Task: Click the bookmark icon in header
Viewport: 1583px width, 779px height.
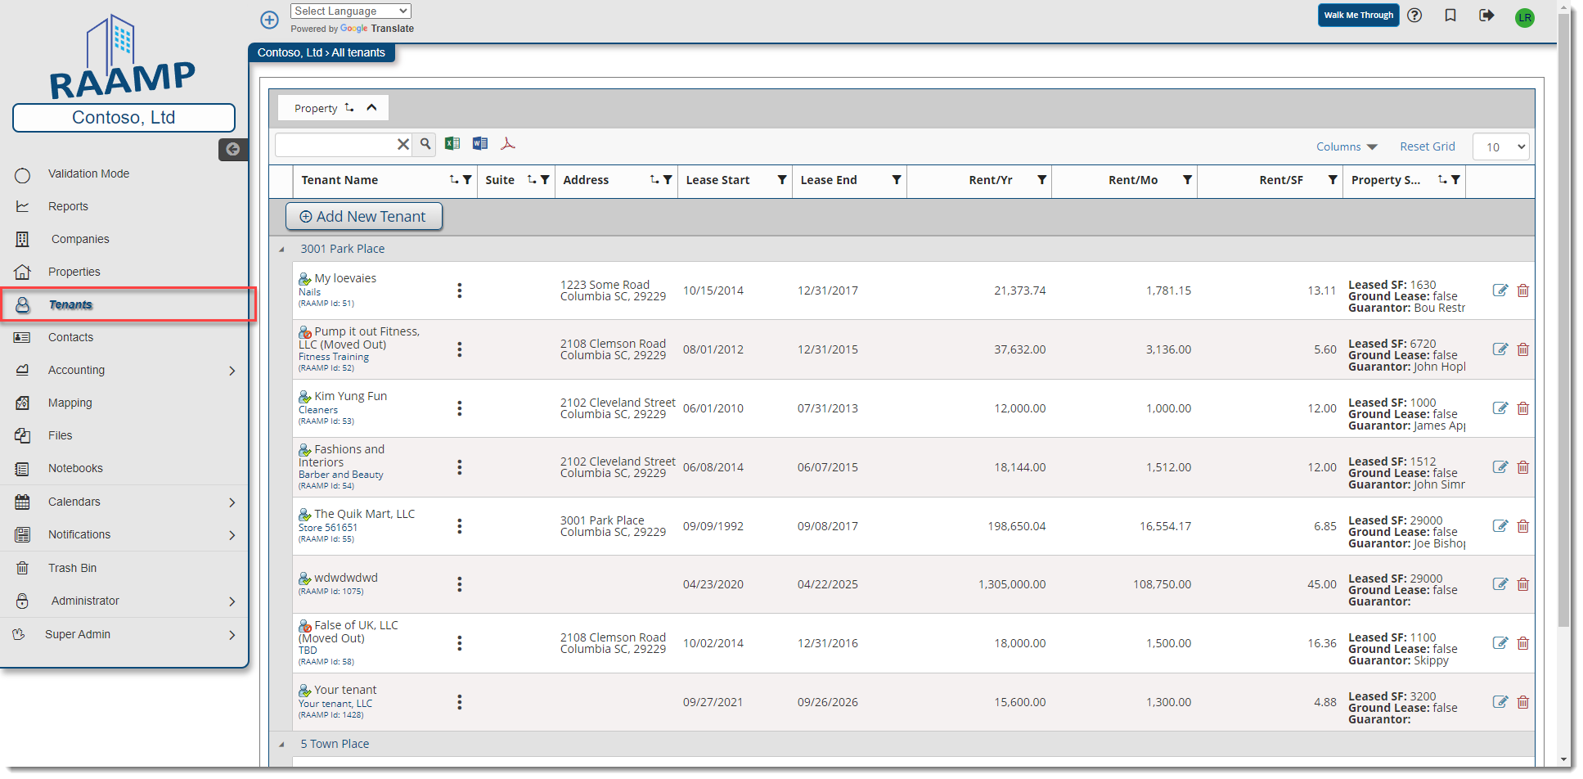Action: 1450,16
